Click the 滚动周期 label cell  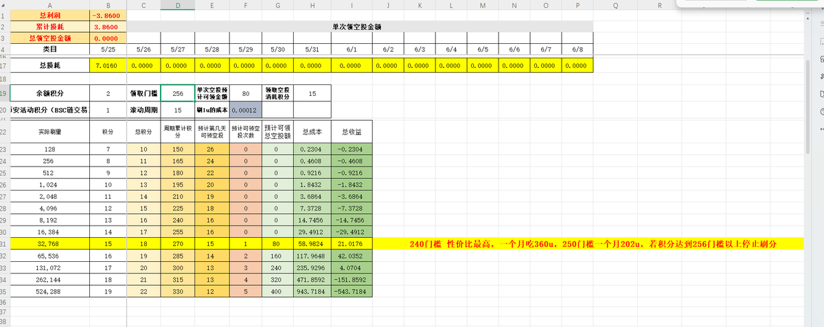[144, 109]
